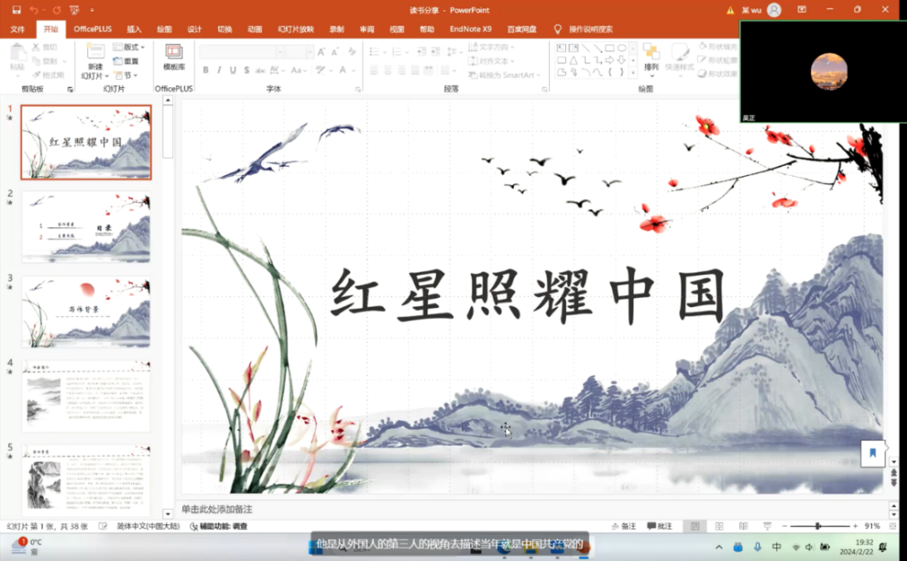Switch to Normal view in status bar
This screenshot has height=561, width=907.
[x=695, y=526]
